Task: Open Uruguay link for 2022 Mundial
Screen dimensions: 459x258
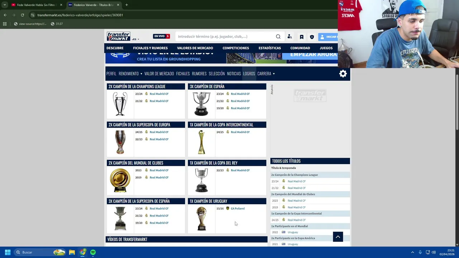Action: pos(293,232)
